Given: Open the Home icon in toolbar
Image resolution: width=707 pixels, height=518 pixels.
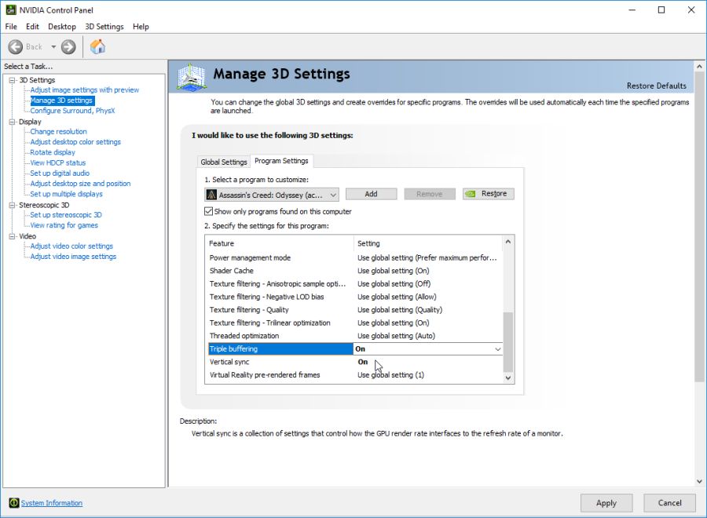Looking at the screenshot, I should click(x=97, y=47).
